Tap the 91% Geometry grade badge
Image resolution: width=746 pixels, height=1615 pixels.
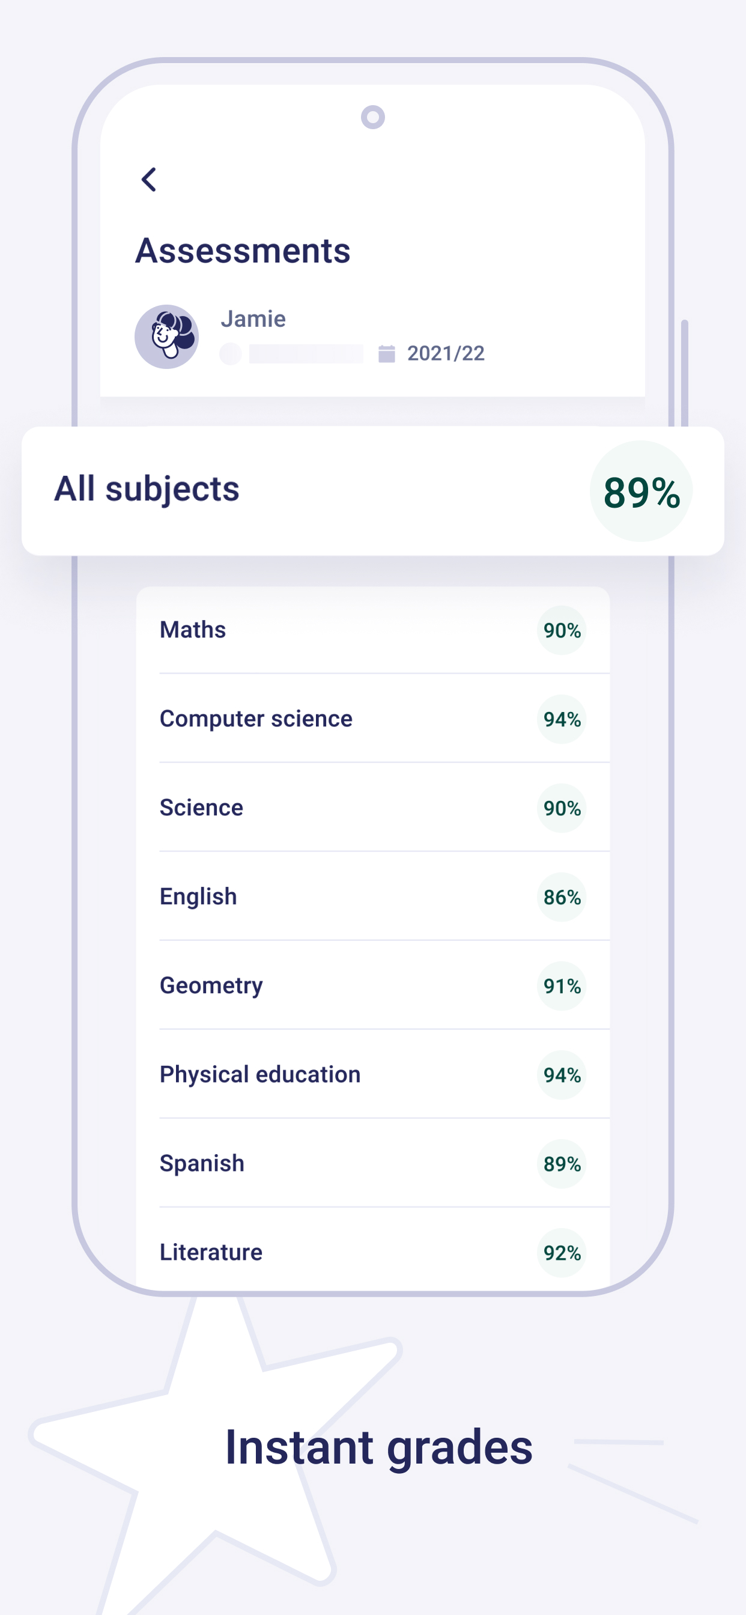(x=562, y=987)
